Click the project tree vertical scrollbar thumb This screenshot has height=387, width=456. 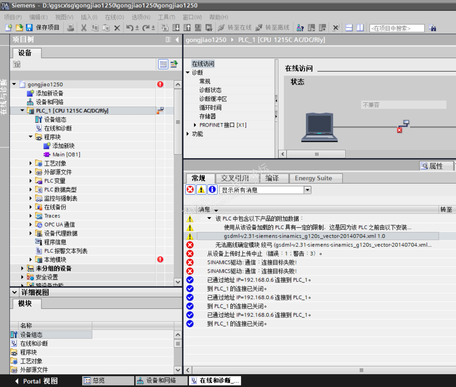[x=178, y=121]
